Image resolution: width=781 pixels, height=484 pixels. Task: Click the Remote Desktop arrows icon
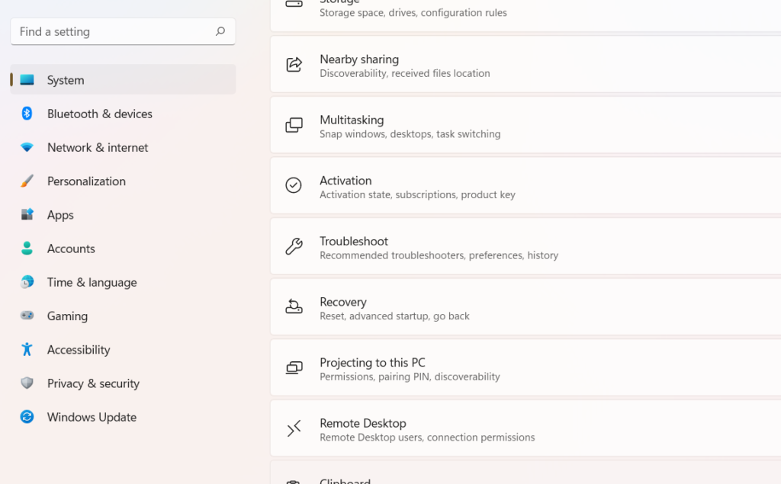294,428
